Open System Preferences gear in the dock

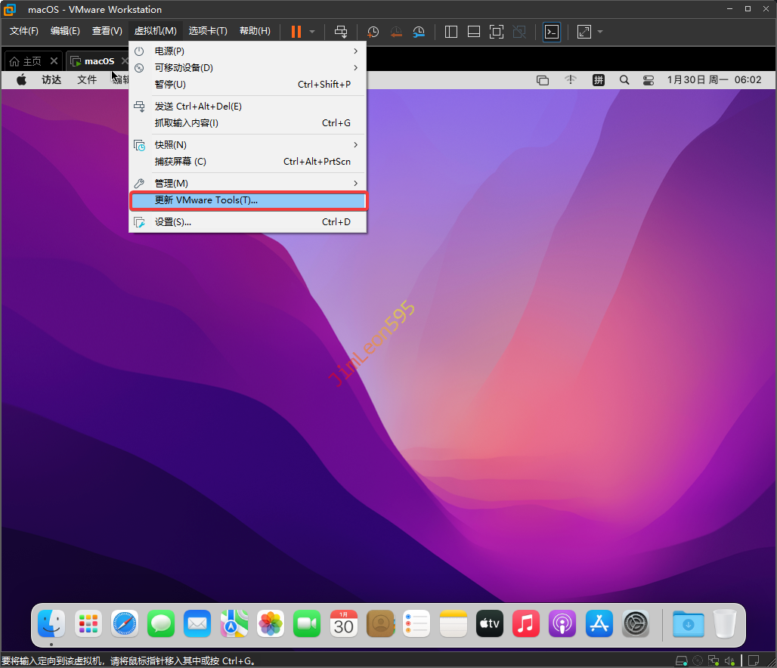coord(636,623)
